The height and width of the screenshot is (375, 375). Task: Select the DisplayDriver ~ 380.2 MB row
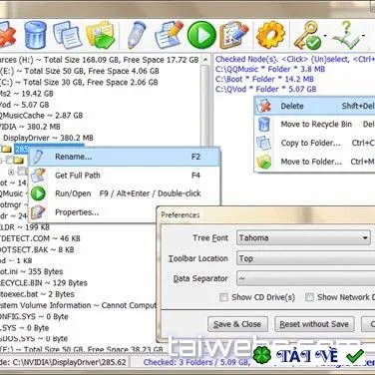[x=48, y=138]
